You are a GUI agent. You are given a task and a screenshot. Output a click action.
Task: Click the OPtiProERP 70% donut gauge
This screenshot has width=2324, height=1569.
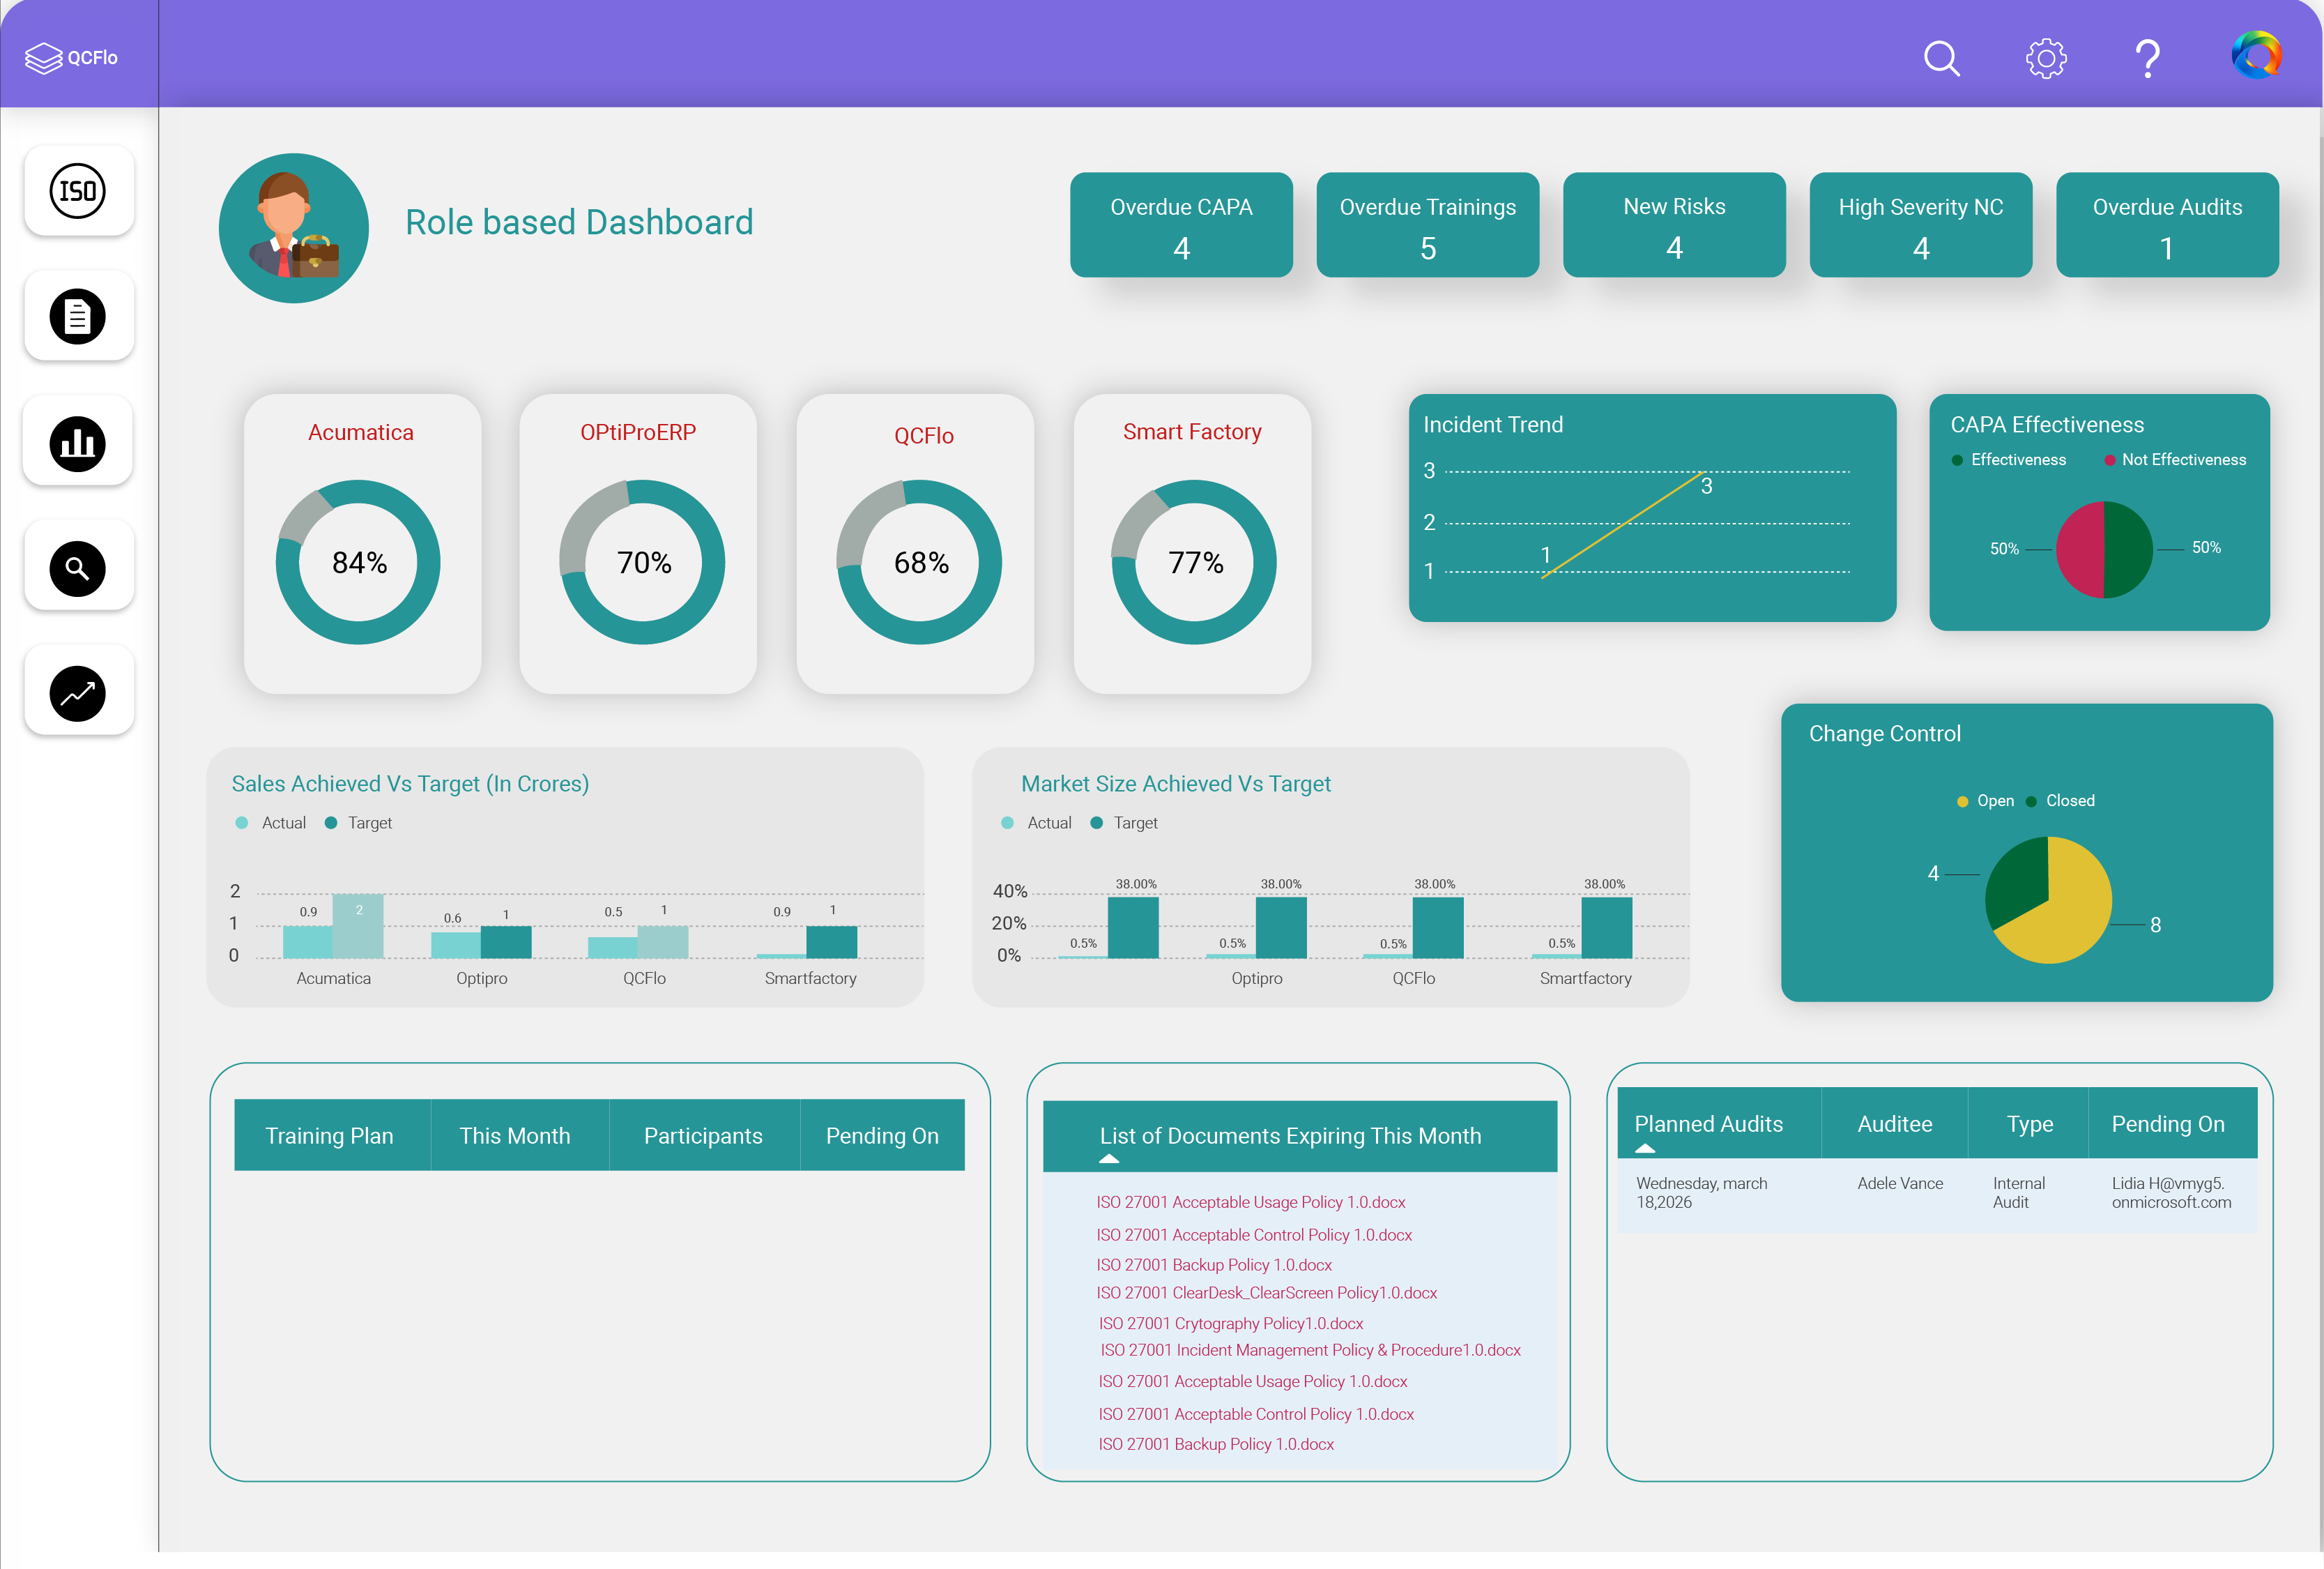[x=642, y=562]
